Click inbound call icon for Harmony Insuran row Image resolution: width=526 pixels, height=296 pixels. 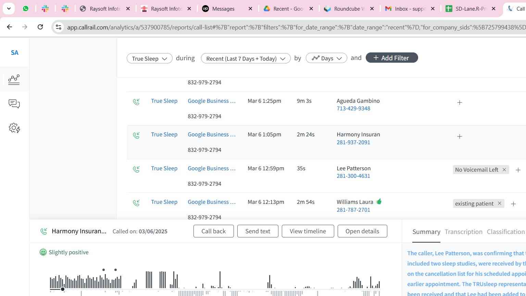point(136,135)
